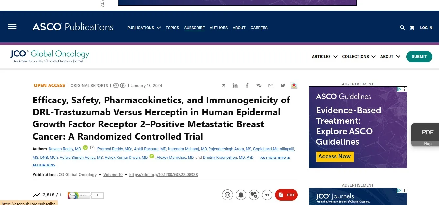Viewport: 439px width, 205px height.
Task: Open the shopping cart icon
Action: click(412, 28)
